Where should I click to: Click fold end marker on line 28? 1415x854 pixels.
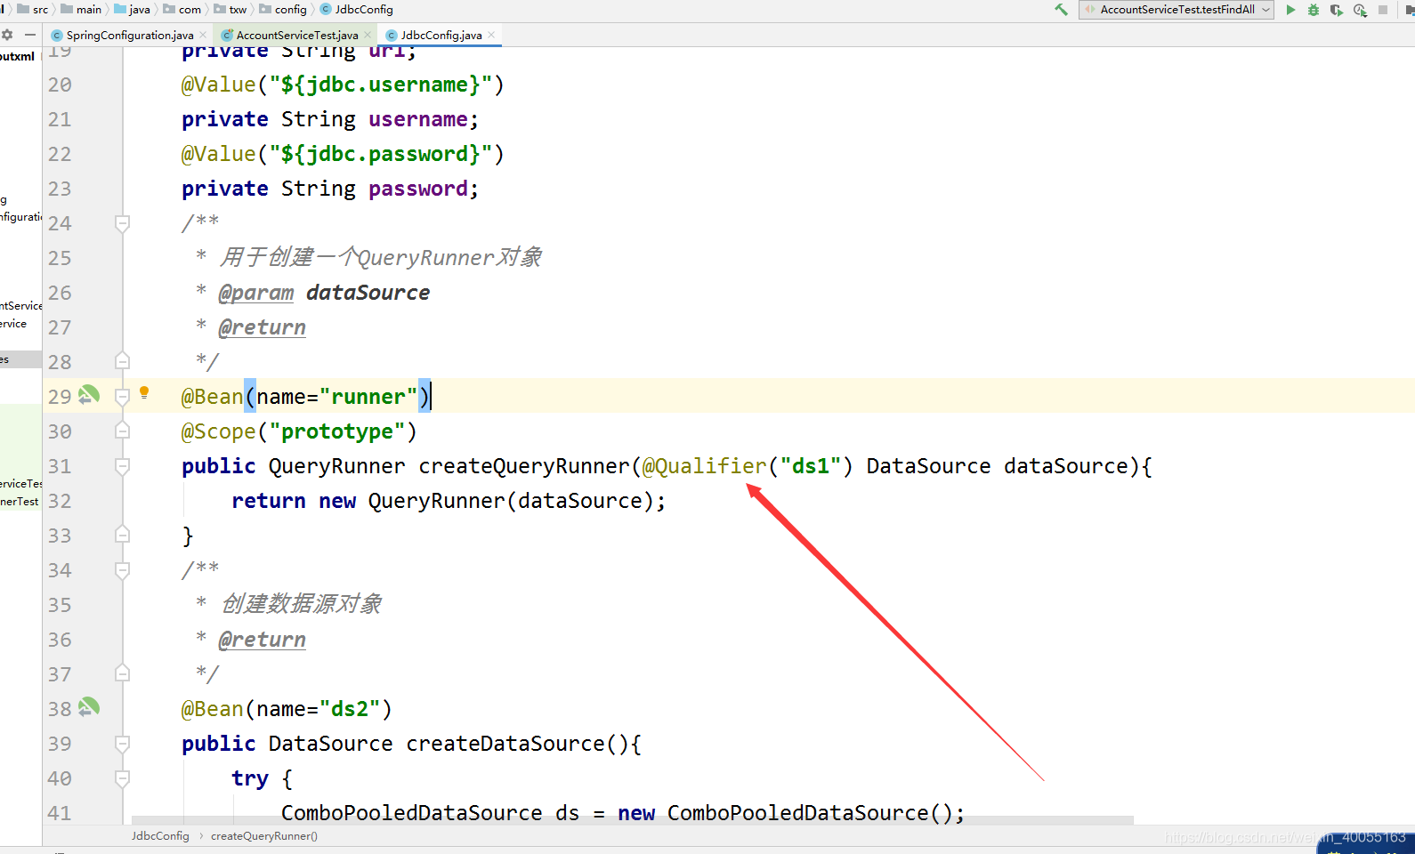(123, 361)
